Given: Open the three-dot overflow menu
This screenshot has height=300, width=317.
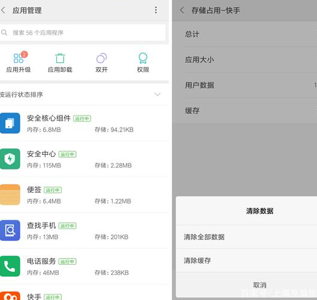Looking at the screenshot, I should (156, 10).
